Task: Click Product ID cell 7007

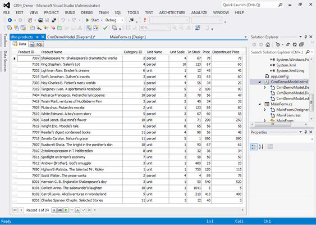Action: pyautogui.click(x=29, y=58)
